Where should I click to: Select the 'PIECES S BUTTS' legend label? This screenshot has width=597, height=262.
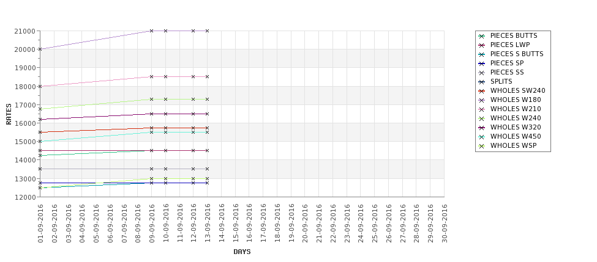coord(517,54)
